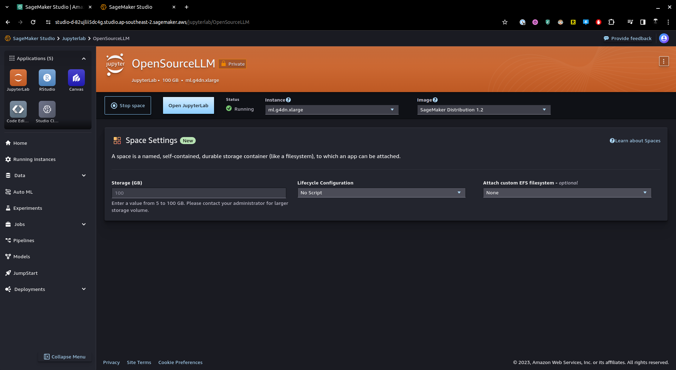Open the Lifecycle Configuration dropdown
The height and width of the screenshot is (370, 676).
pos(381,193)
